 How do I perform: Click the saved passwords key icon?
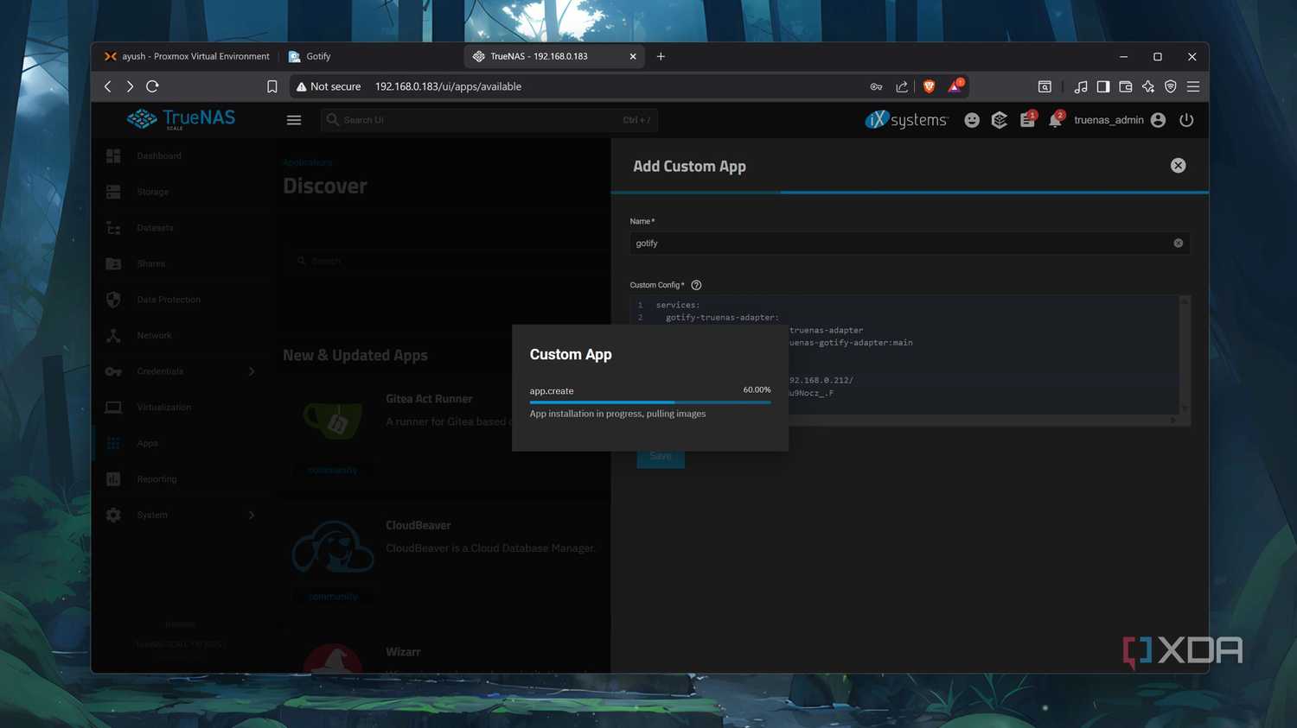click(x=876, y=86)
